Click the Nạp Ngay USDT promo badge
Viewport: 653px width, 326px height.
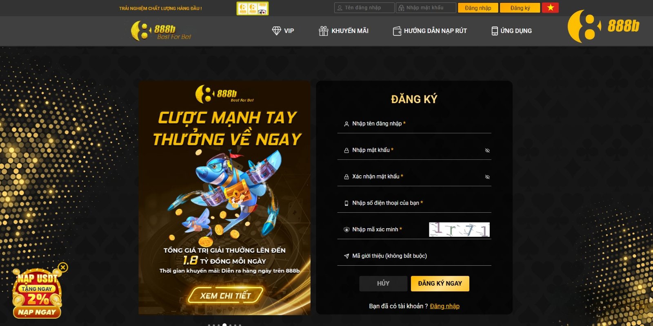pos(37,312)
